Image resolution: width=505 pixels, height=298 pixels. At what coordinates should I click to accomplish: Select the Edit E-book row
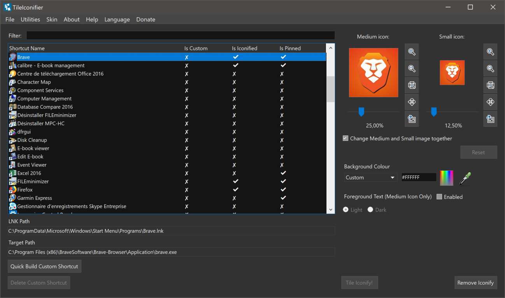(167, 156)
